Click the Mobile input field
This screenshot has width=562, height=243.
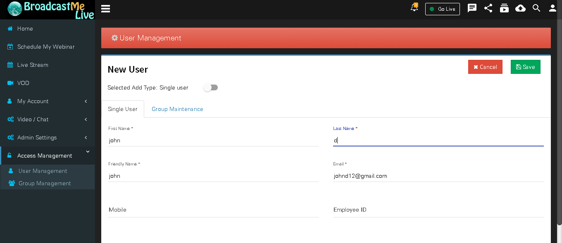(214, 210)
